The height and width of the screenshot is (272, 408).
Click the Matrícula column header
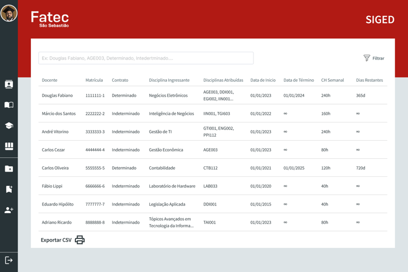tap(94, 80)
